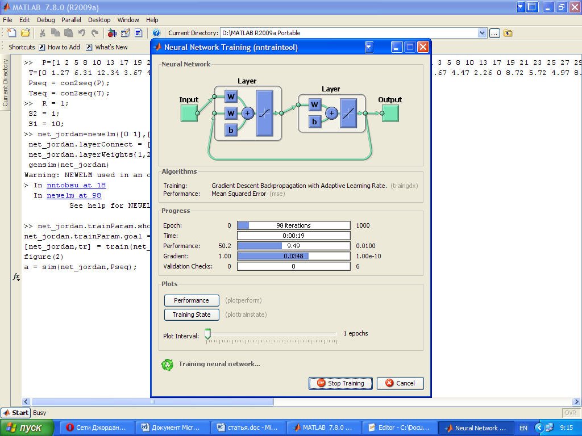Open the Window menu
582x436 pixels.
tap(128, 20)
